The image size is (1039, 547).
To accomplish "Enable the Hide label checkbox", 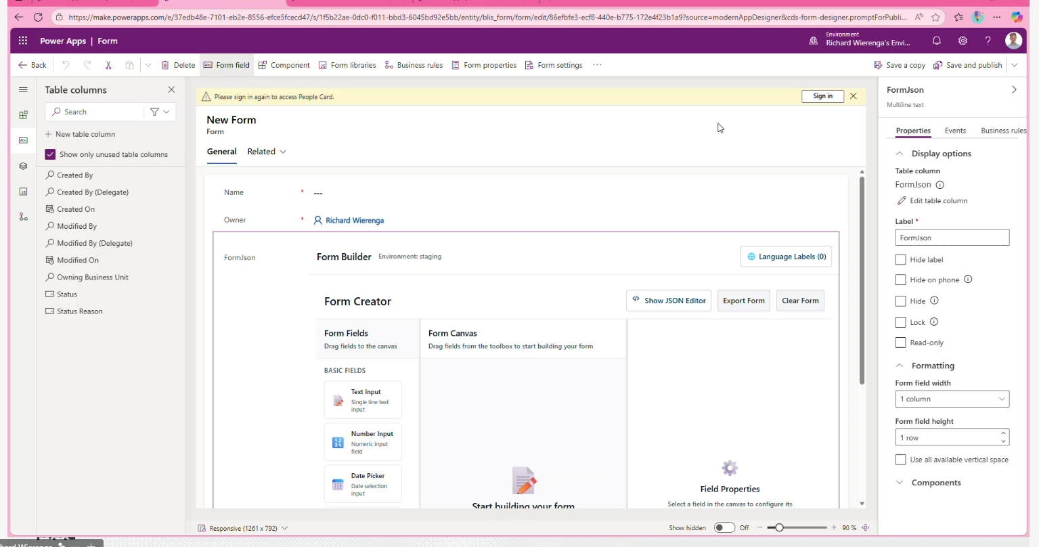I will (x=900, y=259).
